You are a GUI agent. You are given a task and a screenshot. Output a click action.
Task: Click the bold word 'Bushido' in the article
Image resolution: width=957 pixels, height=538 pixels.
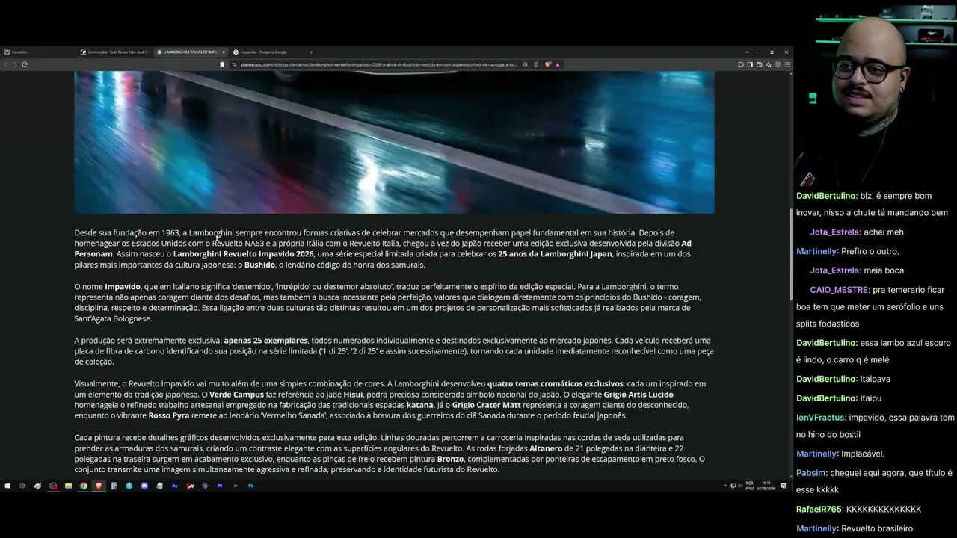(x=260, y=265)
